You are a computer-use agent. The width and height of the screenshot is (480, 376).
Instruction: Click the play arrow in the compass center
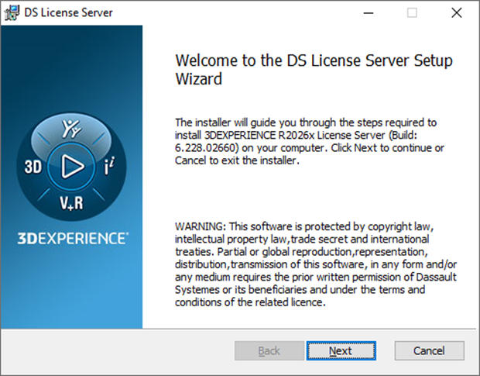click(x=71, y=165)
